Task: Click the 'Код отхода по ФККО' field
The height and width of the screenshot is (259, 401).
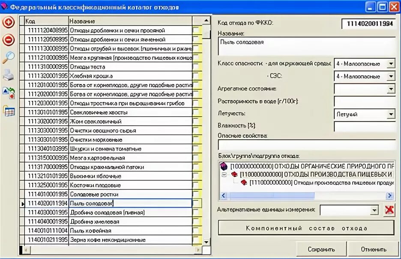Action: pyautogui.click(x=368, y=24)
